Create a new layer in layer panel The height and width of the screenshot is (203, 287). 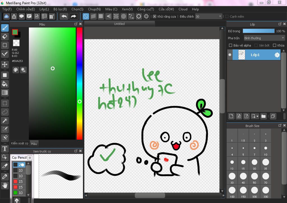(x=231, y=116)
